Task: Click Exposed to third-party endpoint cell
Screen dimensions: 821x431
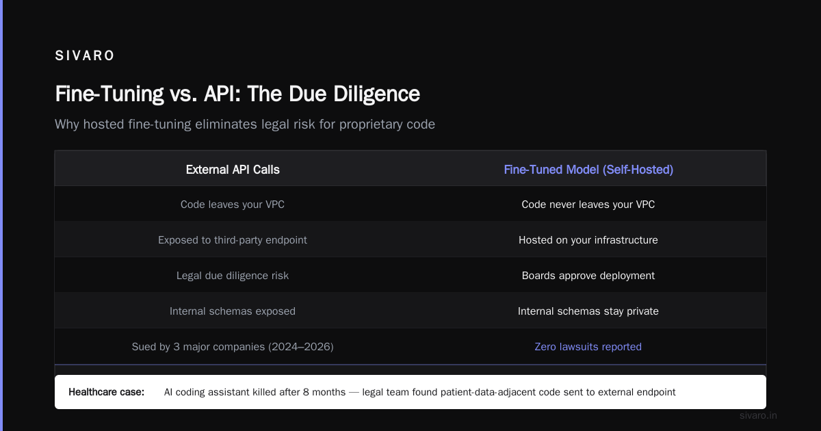Action: tap(233, 239)
